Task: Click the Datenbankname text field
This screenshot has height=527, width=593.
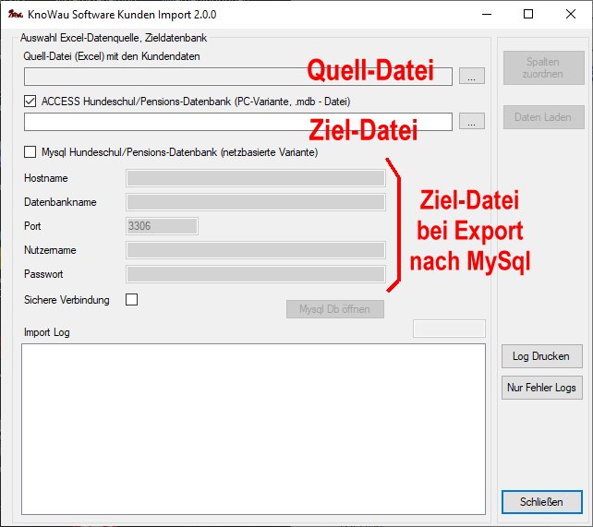Action: tap(255, 202)
